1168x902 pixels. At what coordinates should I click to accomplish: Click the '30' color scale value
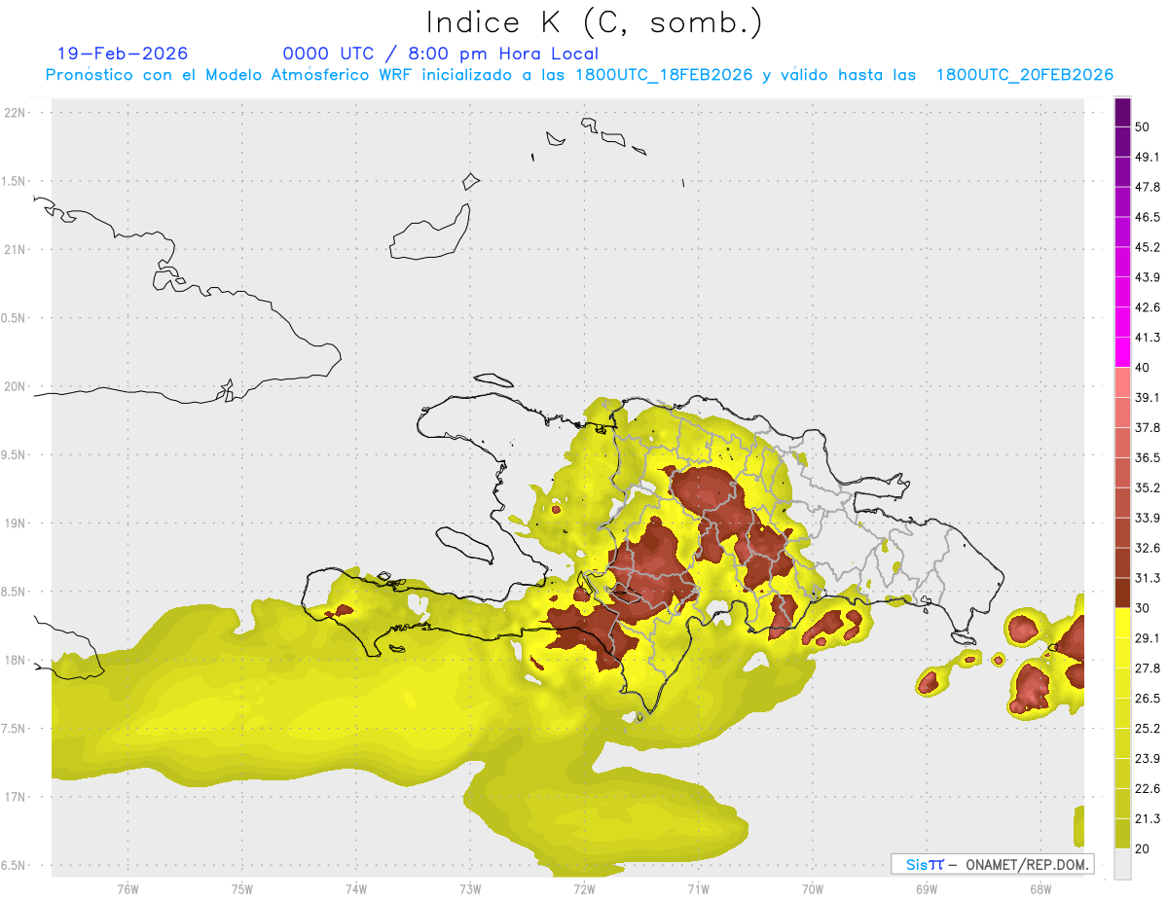(x=1143, y=608)
